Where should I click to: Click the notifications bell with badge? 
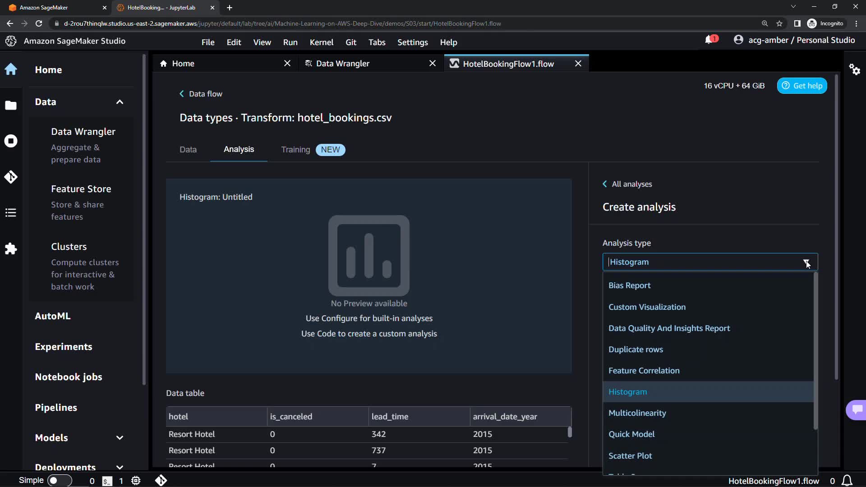coord(710,40)
